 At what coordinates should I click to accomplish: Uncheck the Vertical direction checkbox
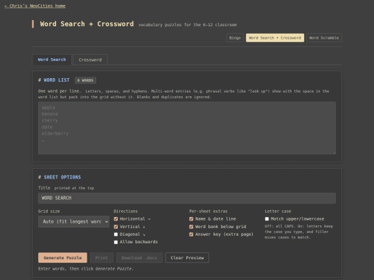tap(116, 227)
